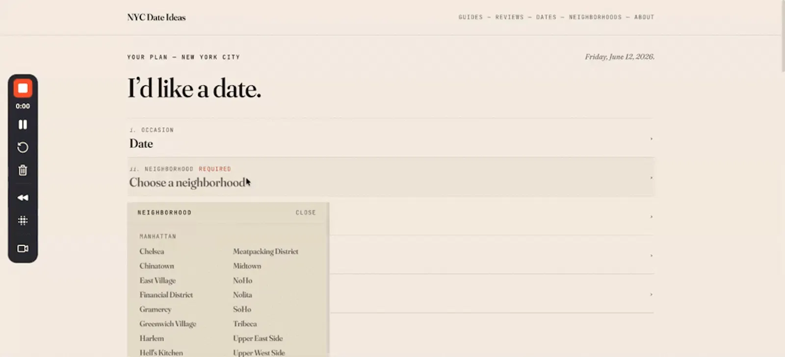
Task: Stop the screen recording with the red button
Action: tap(23, 89)
